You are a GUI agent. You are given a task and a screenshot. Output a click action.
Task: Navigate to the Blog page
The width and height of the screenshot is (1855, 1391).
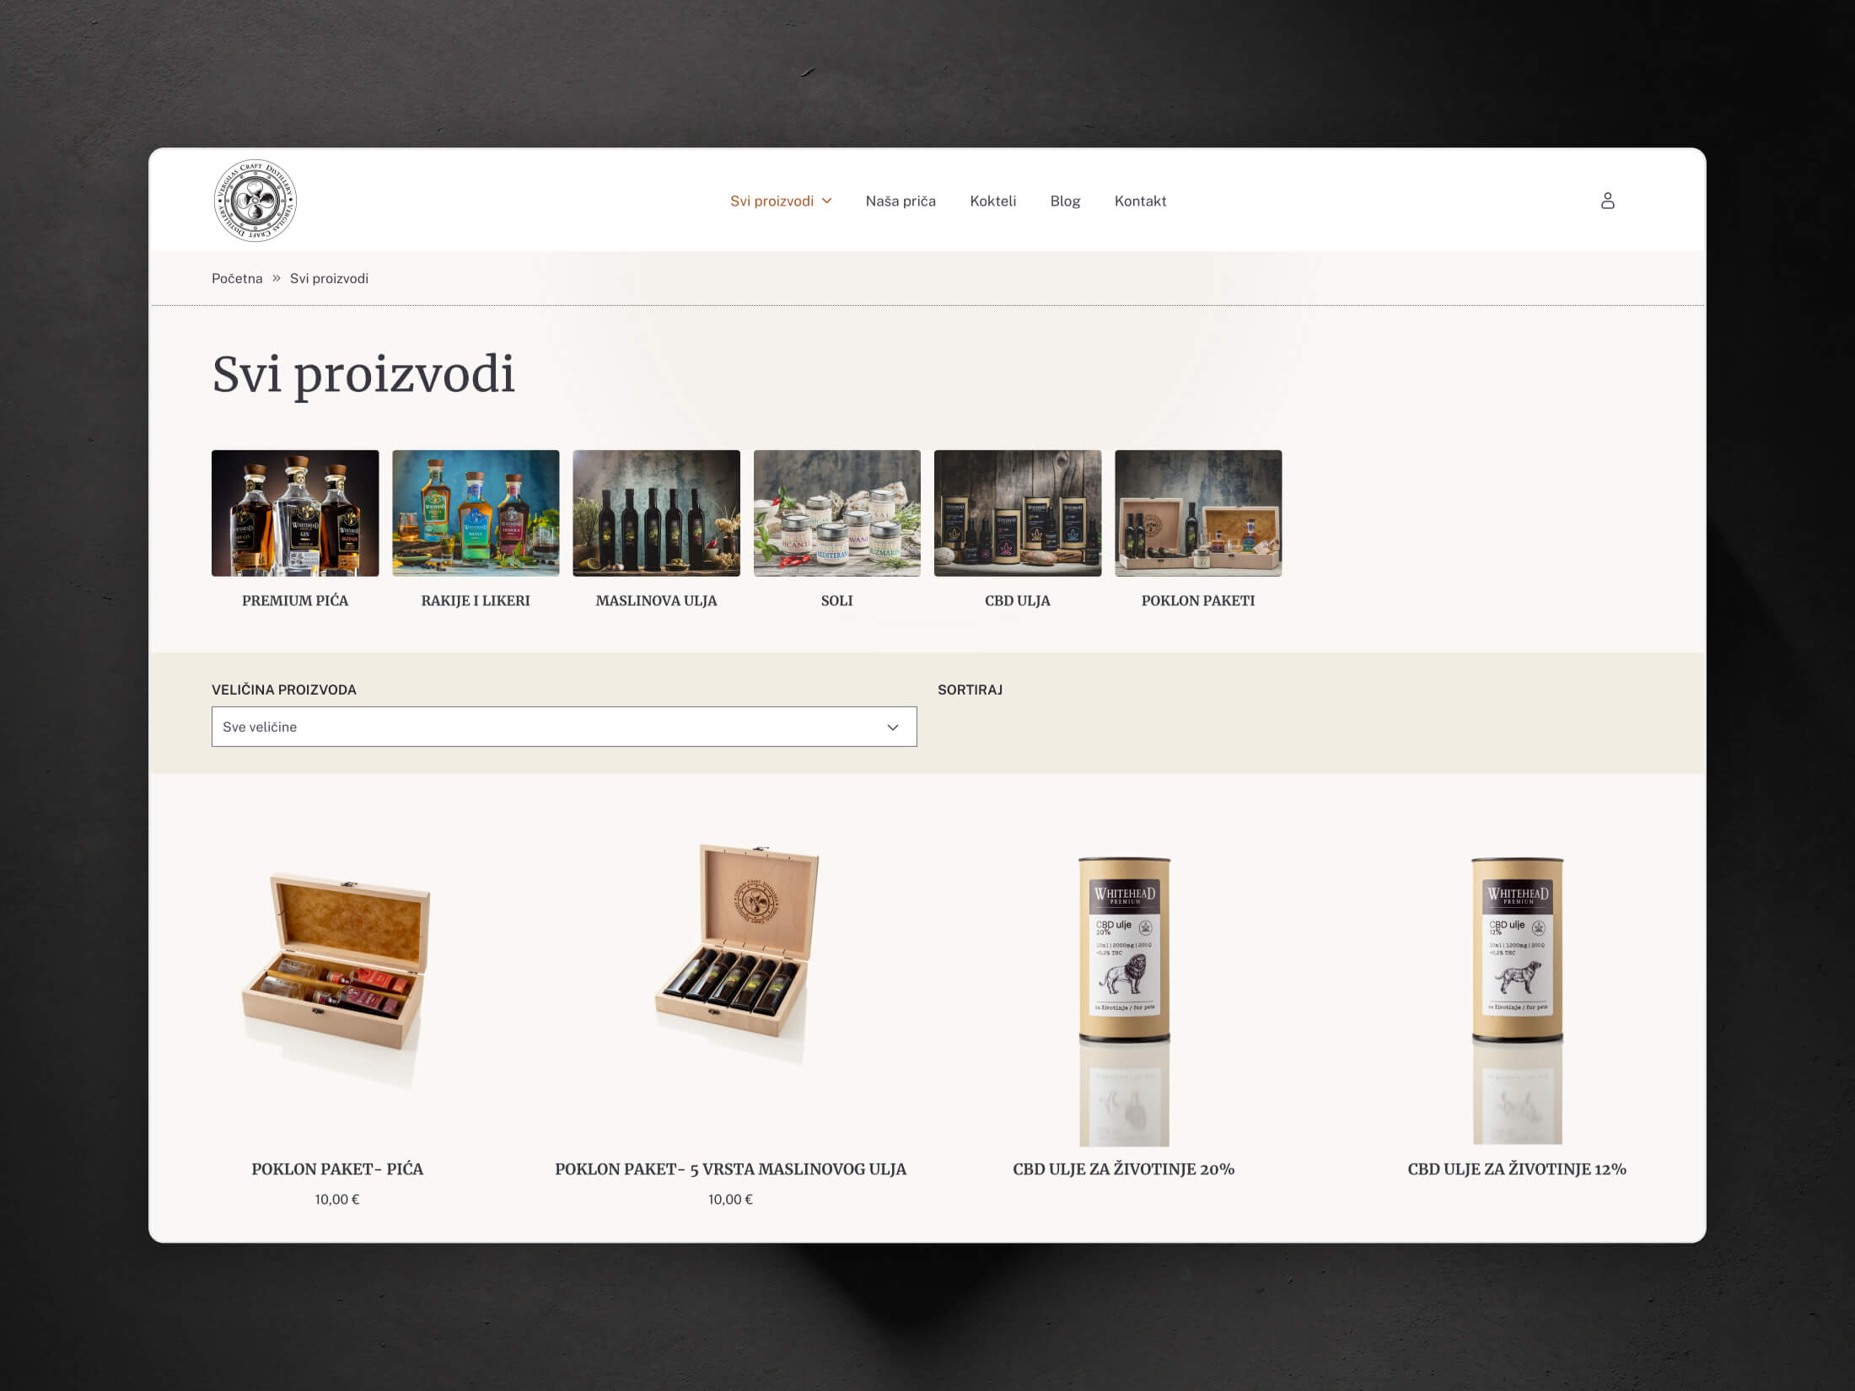tap(1065, 201)
